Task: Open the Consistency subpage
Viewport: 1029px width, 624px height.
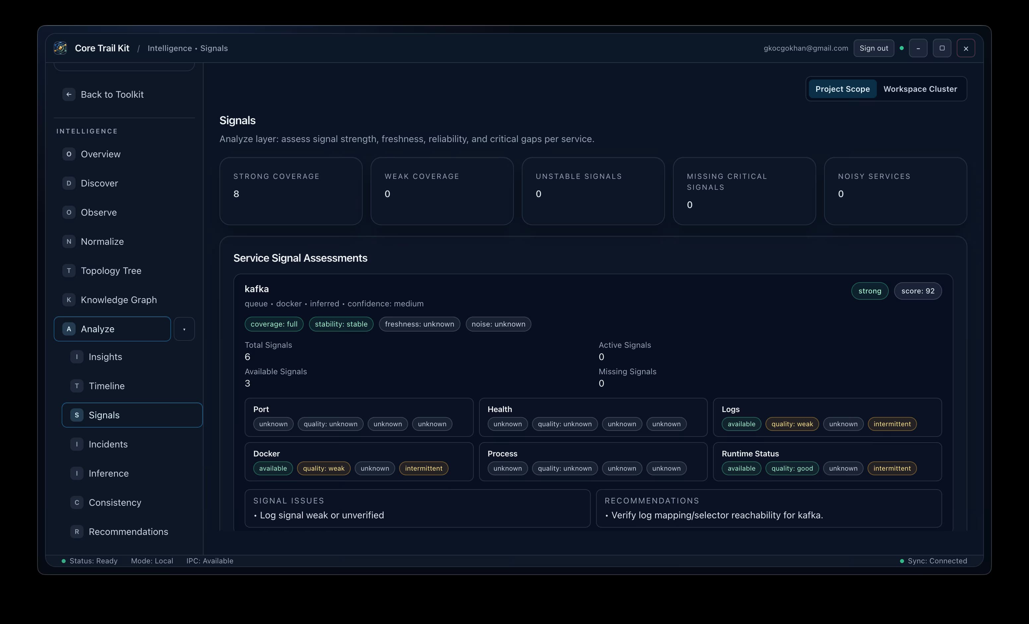Action: coord(132,503)
